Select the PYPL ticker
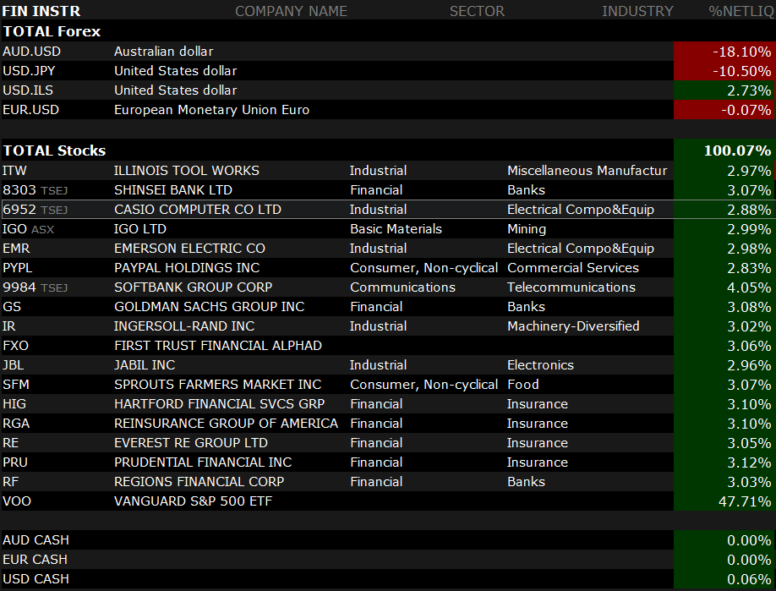 click(17, 268)
